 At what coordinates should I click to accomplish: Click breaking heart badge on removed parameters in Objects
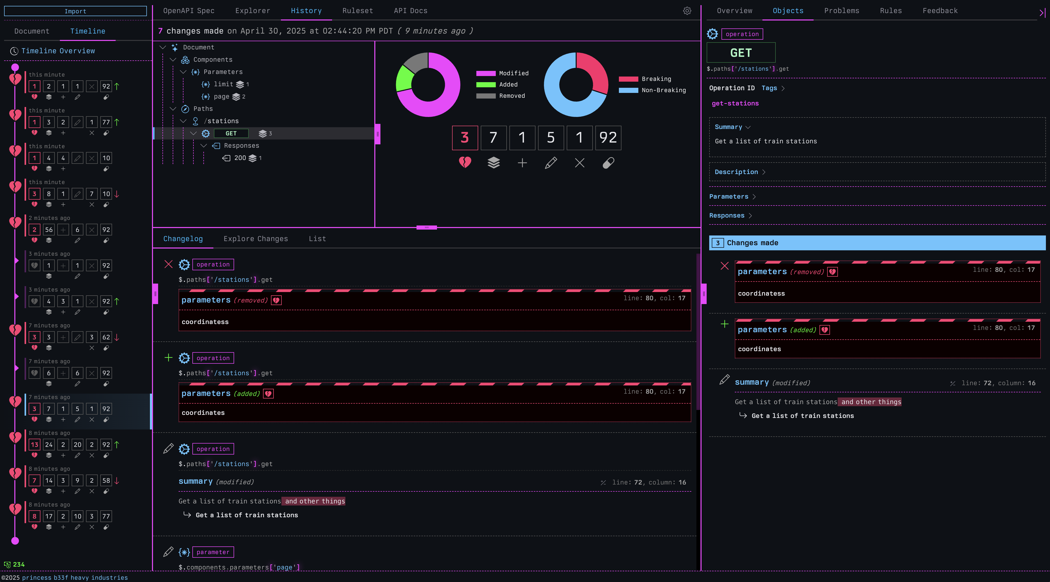click(832, 272)
